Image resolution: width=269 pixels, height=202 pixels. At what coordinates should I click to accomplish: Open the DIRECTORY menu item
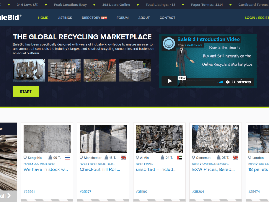[x=91, y=18]
